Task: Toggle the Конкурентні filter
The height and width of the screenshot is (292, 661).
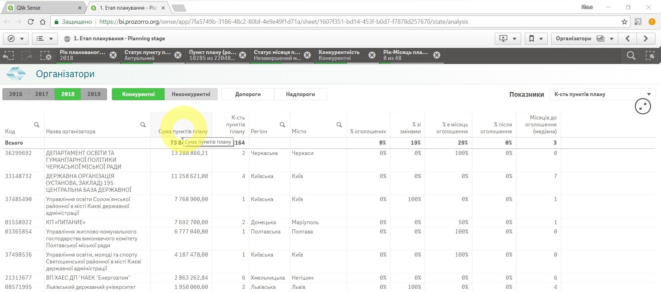Action: point(138,94)
